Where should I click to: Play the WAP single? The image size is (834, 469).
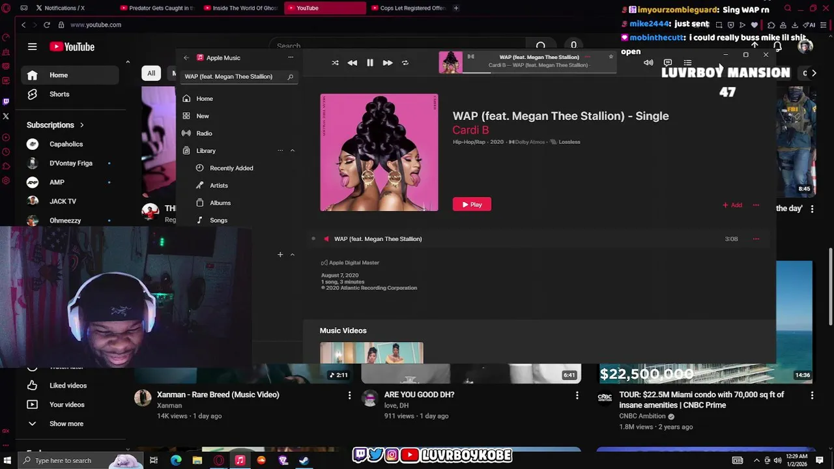click(472, 205)
